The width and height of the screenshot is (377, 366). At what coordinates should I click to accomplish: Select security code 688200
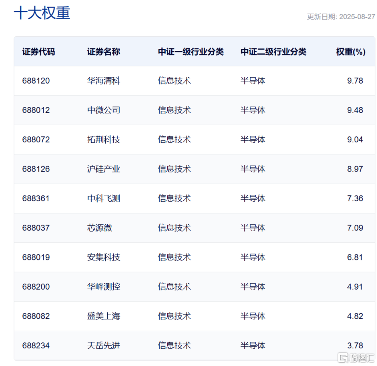(x=36, y=287)
